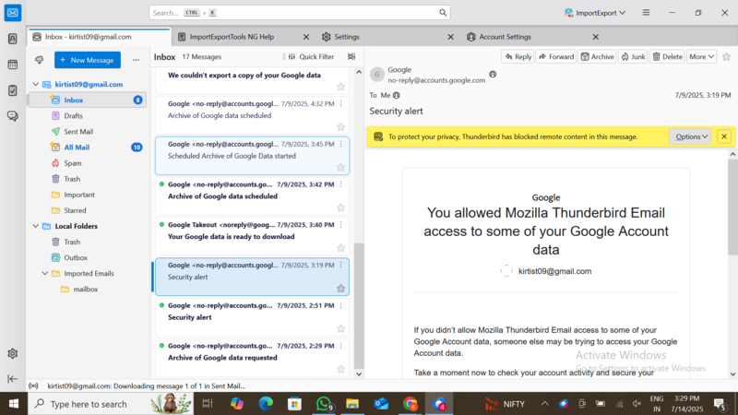Viewport: 738px width, 415px height.
Task: Click the message body scrollbar thumb
Action: point(732,207)
